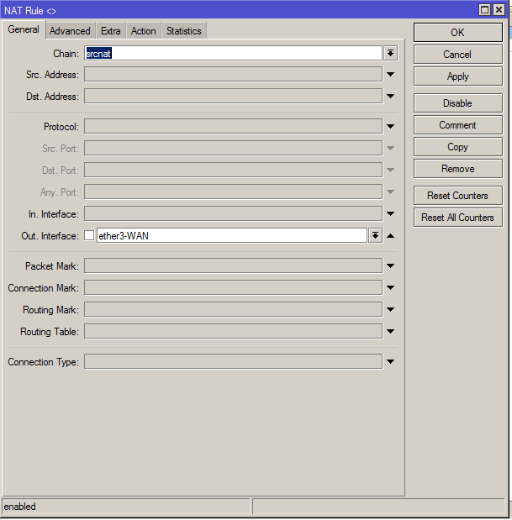View the Statistics tab
Viewport: 512px width, 520px height.
click(x=184, y=31)
